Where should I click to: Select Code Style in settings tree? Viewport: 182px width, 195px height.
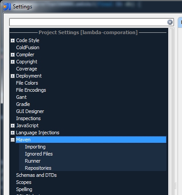[28, 40]
